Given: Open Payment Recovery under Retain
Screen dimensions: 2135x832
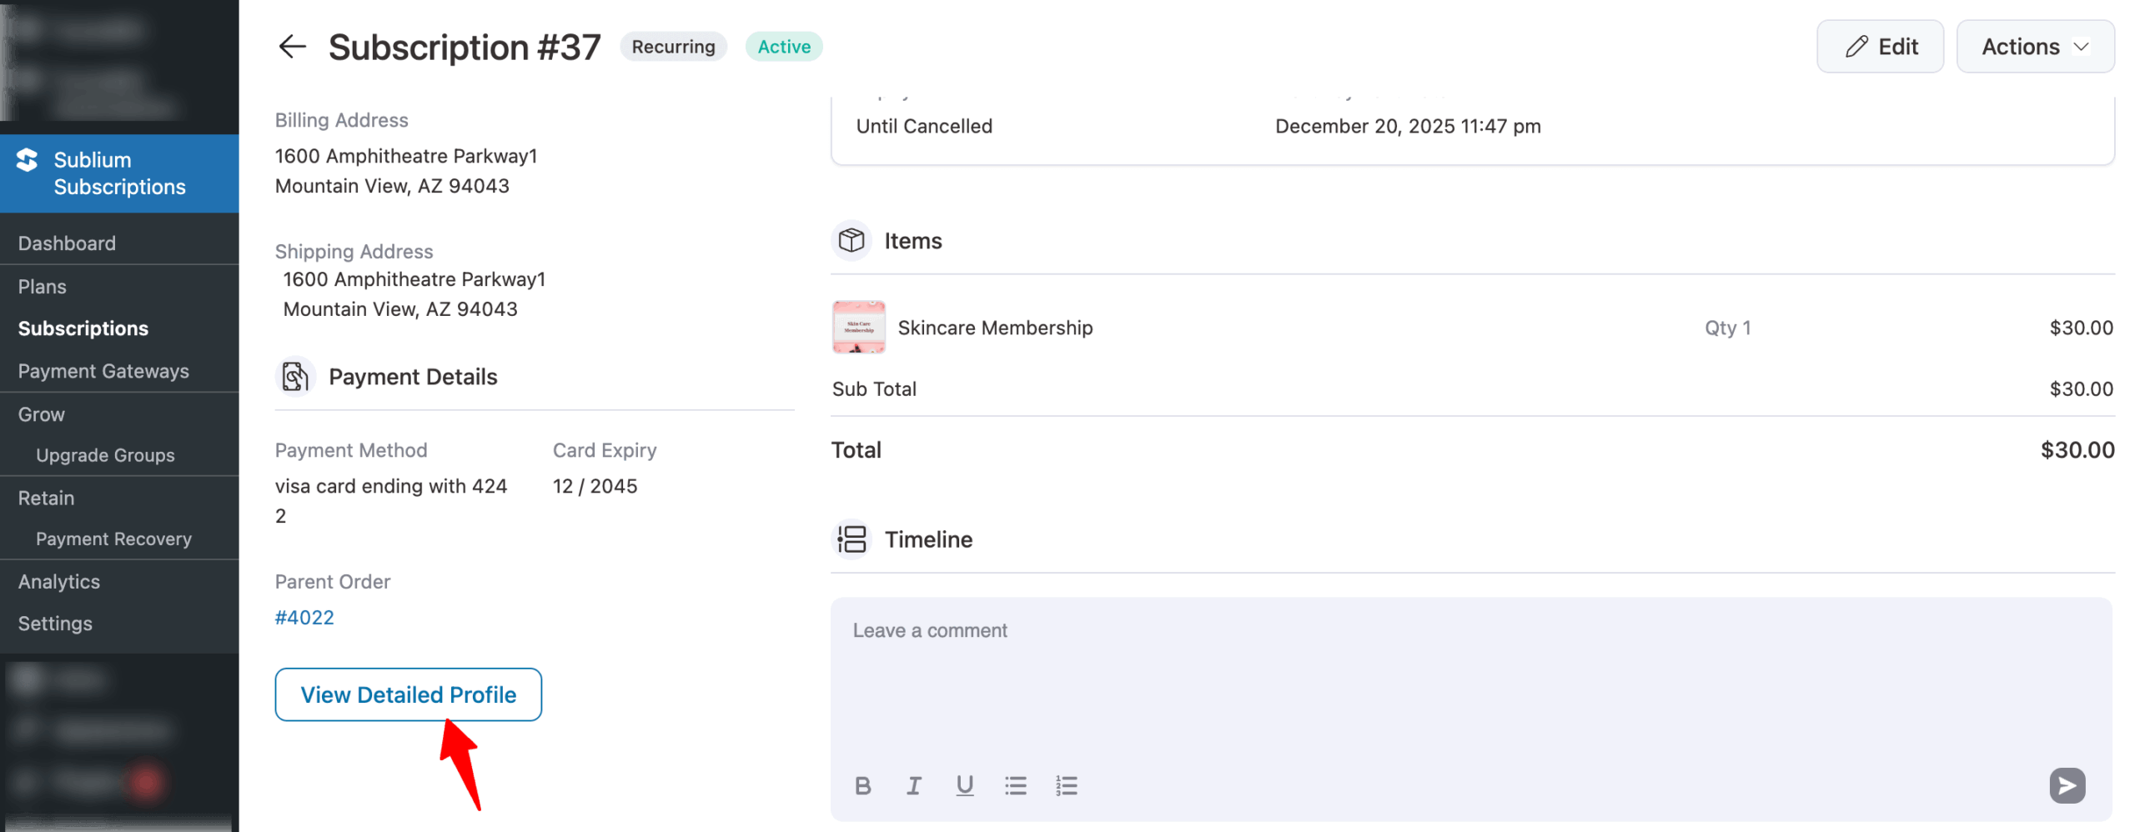Looking at the screenshot, I should point(113,539).
